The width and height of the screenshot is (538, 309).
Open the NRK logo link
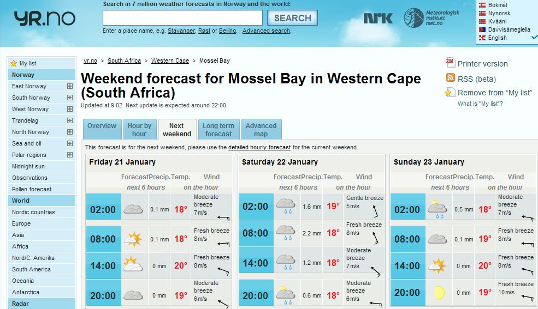click(x=378, y=18)
